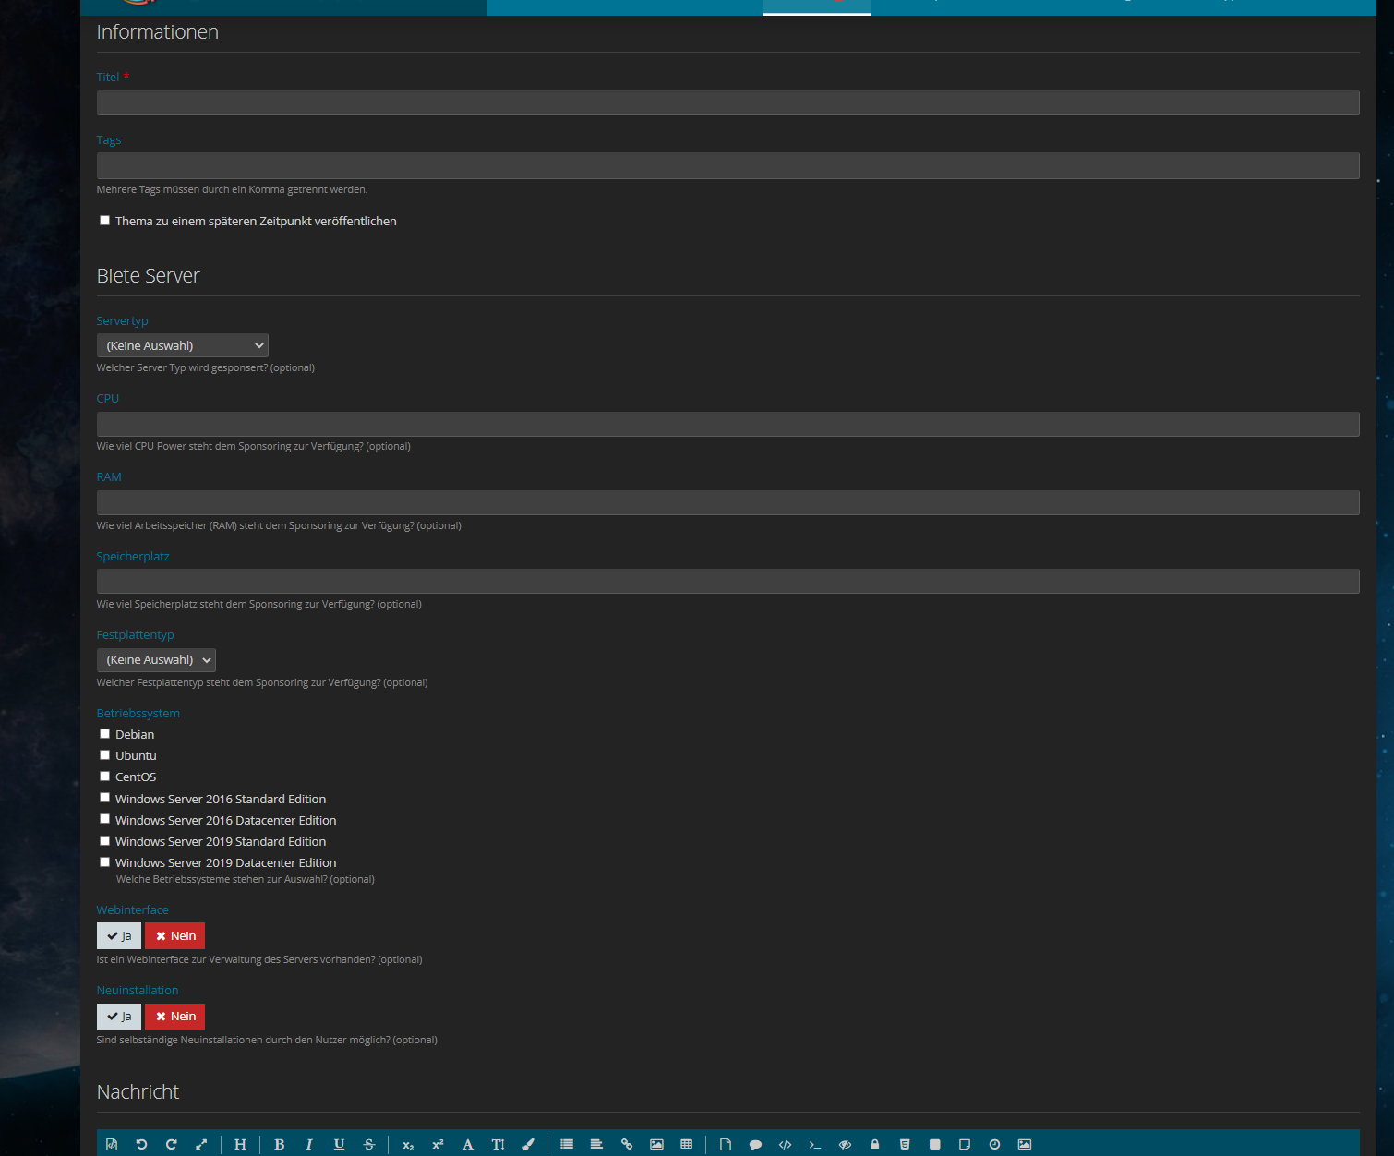
Task: Open the heading size dropdown in toolbar
Action: [x=240, y=1144]
